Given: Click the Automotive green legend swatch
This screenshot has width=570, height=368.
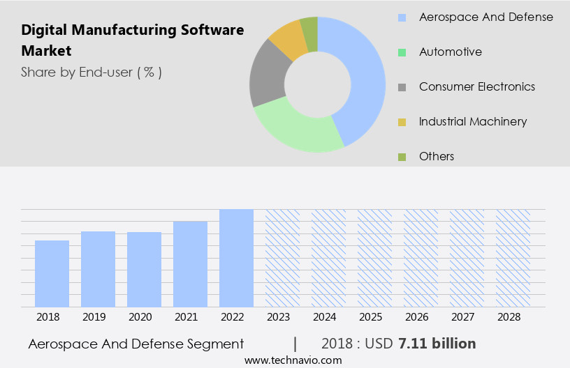Looking at the screenshot, I should click(402, 52).
